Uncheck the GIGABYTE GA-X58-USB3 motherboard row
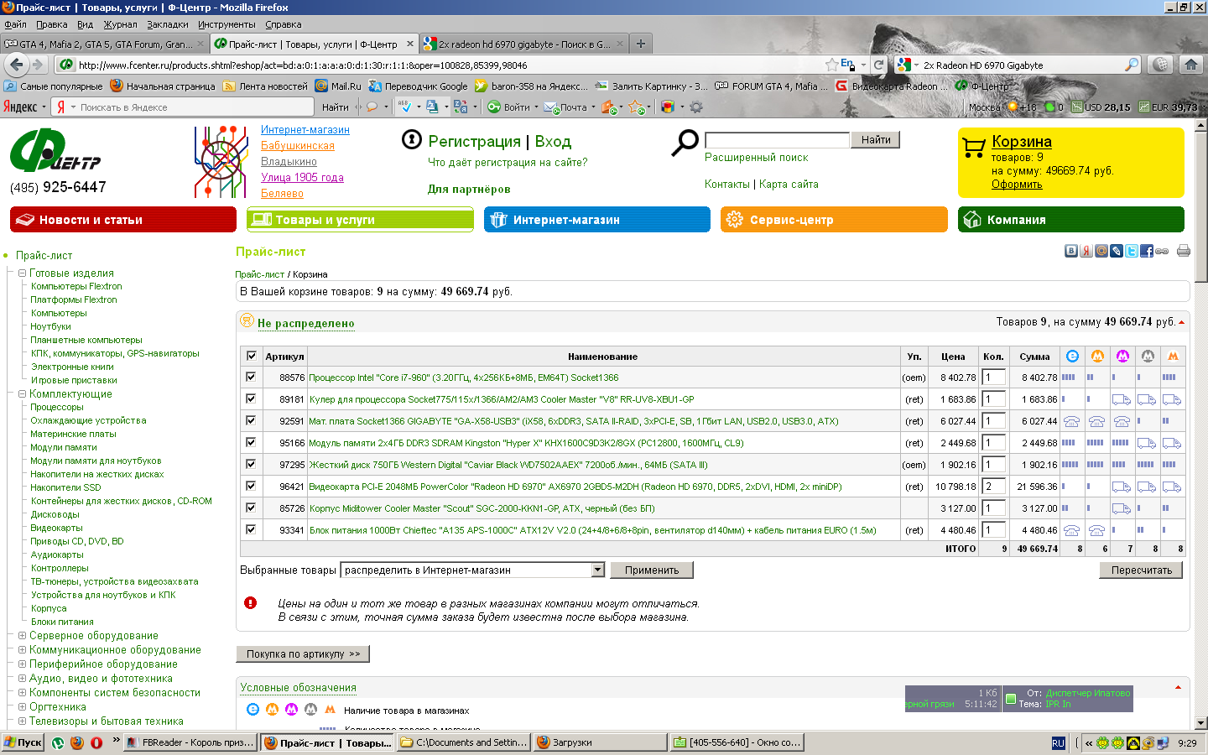This screenshot has height=755, width=1208. (251, 420)
